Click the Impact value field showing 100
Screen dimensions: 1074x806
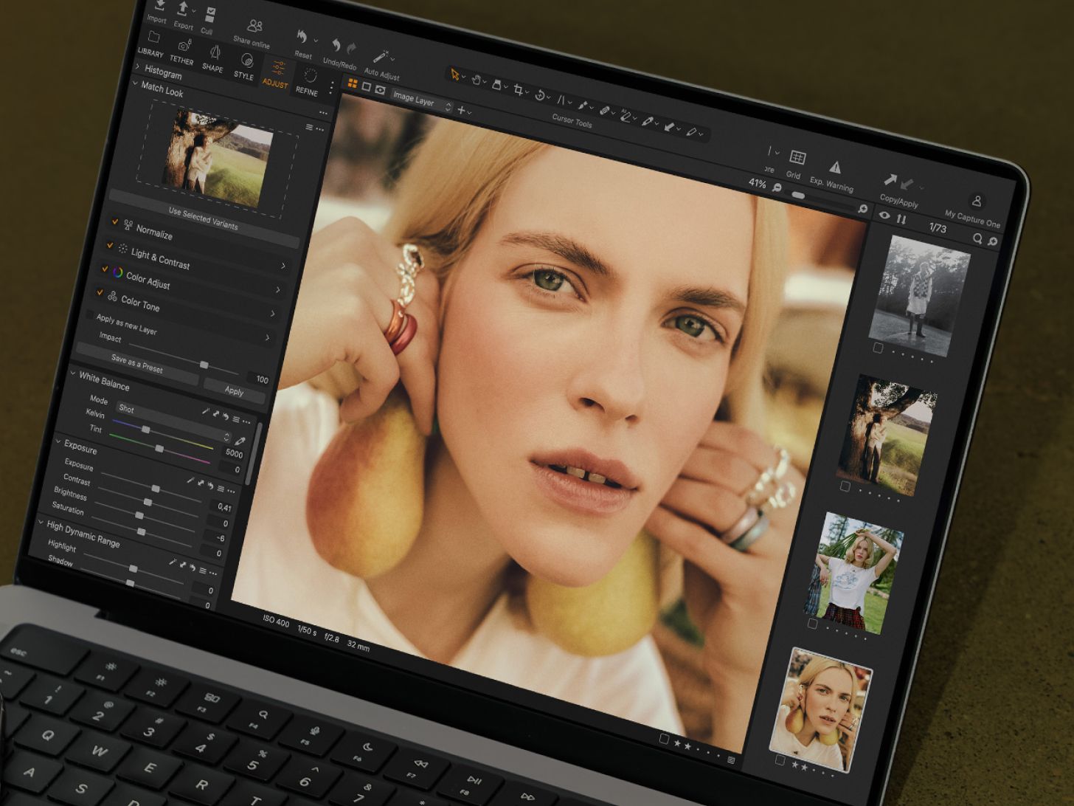[257, 379]
